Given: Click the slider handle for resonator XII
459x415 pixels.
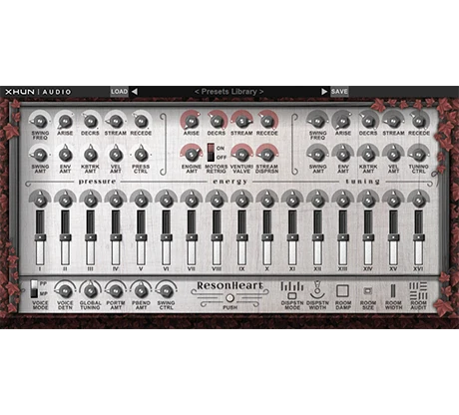Looking at the screenshot, I should coord(317,237).
